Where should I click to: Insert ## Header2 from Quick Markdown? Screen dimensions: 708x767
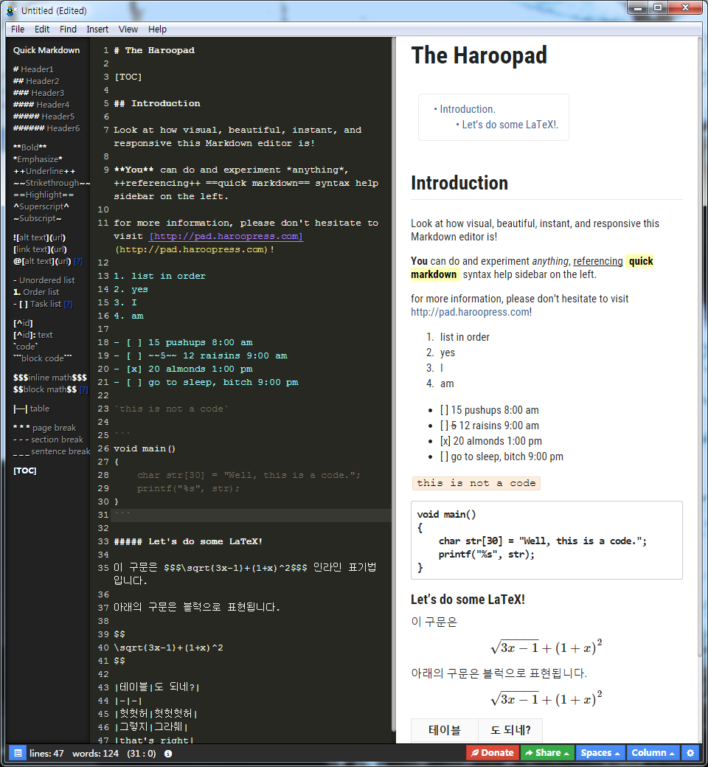(x=36, y=81)
